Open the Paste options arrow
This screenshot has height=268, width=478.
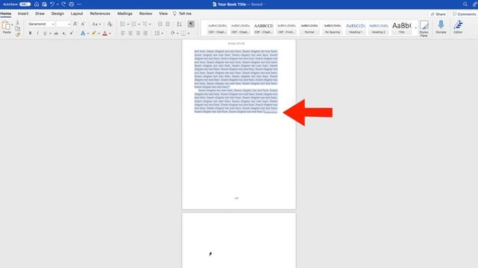pyautogui.click(x=12, y=25)
